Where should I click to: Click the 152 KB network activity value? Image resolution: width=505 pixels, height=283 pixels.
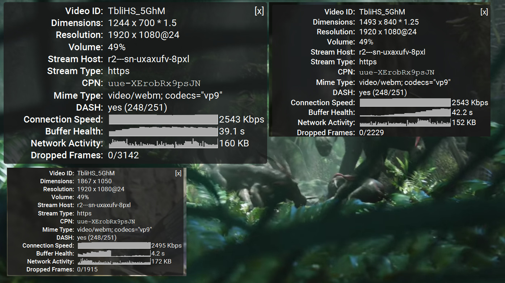click(x=464, y=123)
